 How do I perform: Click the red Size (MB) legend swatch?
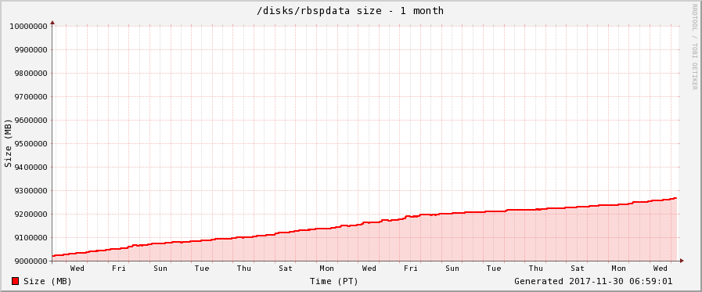pyautogui.click(x=15, y=281)
